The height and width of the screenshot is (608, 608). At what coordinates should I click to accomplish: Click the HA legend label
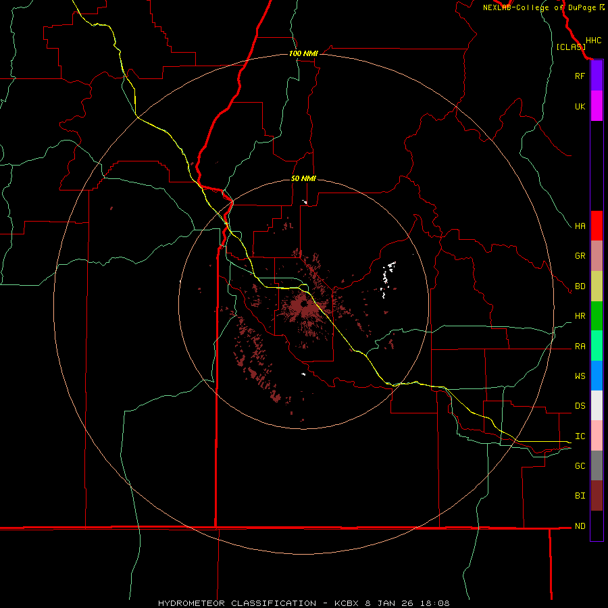tap(580, 226)
